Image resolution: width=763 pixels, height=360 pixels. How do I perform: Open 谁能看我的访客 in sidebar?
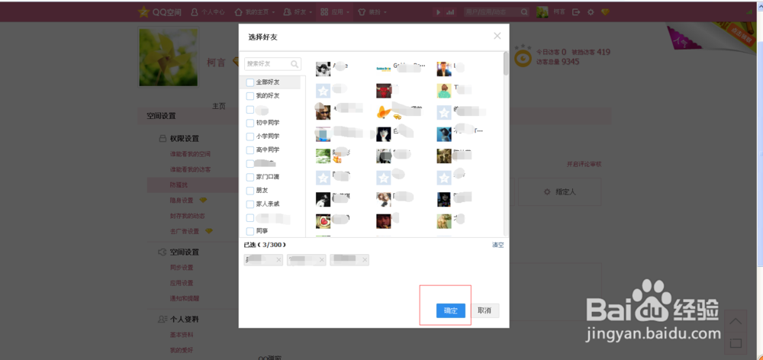coord(190,170)
